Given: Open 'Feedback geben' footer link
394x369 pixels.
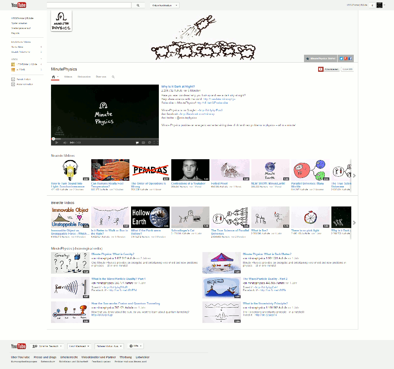Looking at the screenshot, I should pos(101,362).
